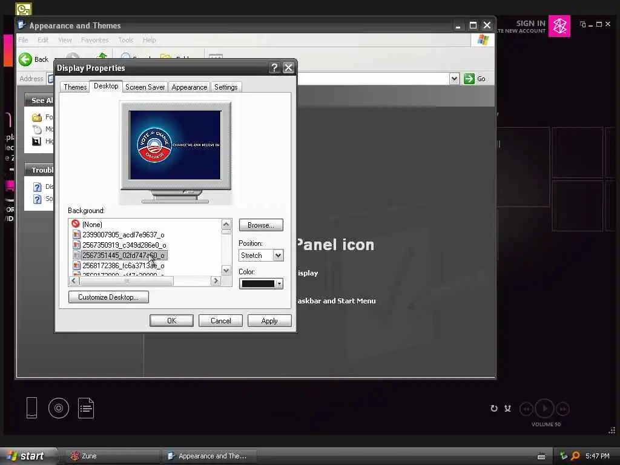Close the Display Properties dialog
This screenshot has height=465, width=620.
click(x=289, y=68)
